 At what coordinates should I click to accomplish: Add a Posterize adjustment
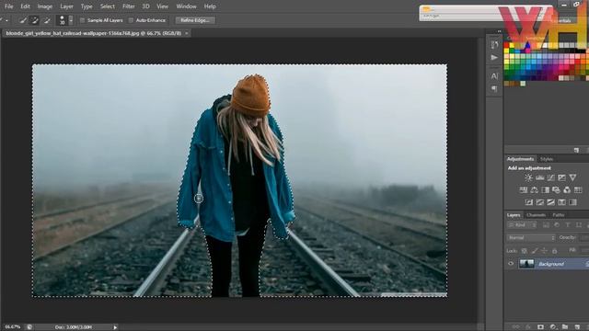point(540,202)
